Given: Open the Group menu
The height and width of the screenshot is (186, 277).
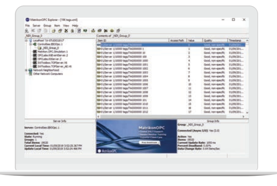Looking at the screenshot, I should coord(47,25).
